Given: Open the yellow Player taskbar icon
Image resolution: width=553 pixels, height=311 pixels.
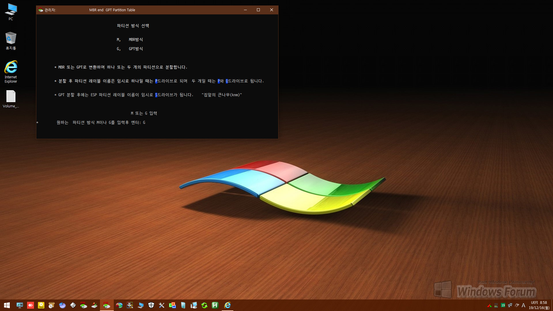Looking at the screenshot, I should (41, 305).
